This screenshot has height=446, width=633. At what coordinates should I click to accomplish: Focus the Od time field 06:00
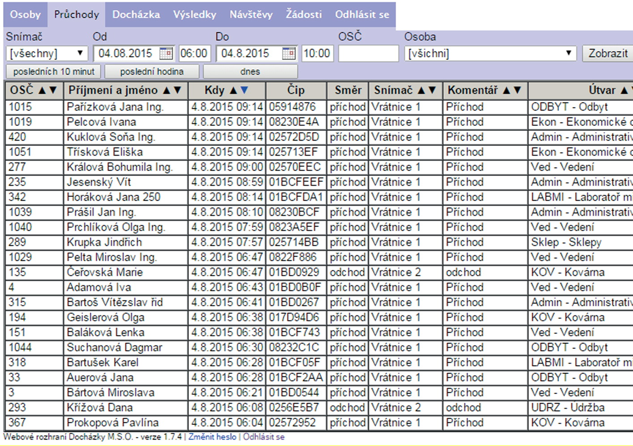pyautogui.click(x=194, y=54)
